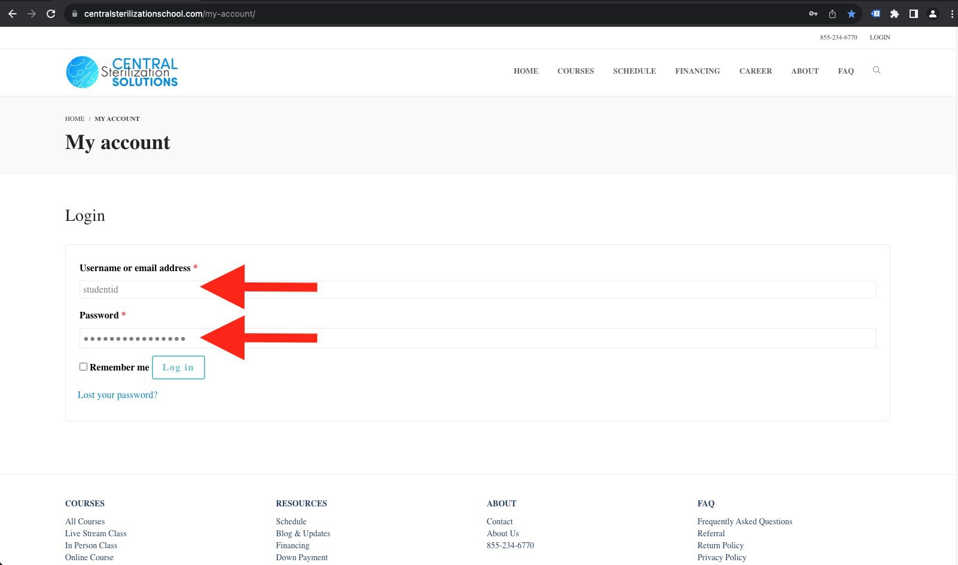
Task: Click the LOGIN link in top bar
Action: point(880,37)
